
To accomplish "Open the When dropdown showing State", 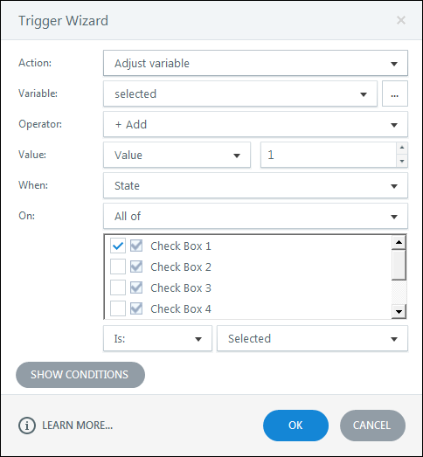I will point(255,185).
